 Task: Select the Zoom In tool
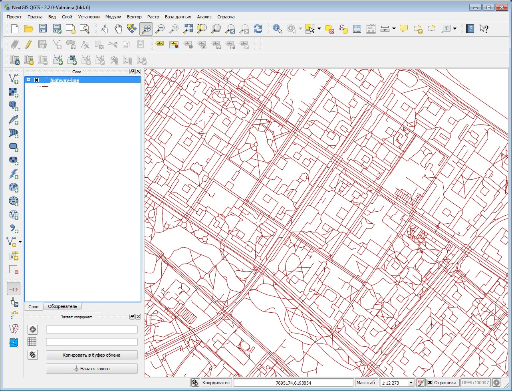[146, 28]
